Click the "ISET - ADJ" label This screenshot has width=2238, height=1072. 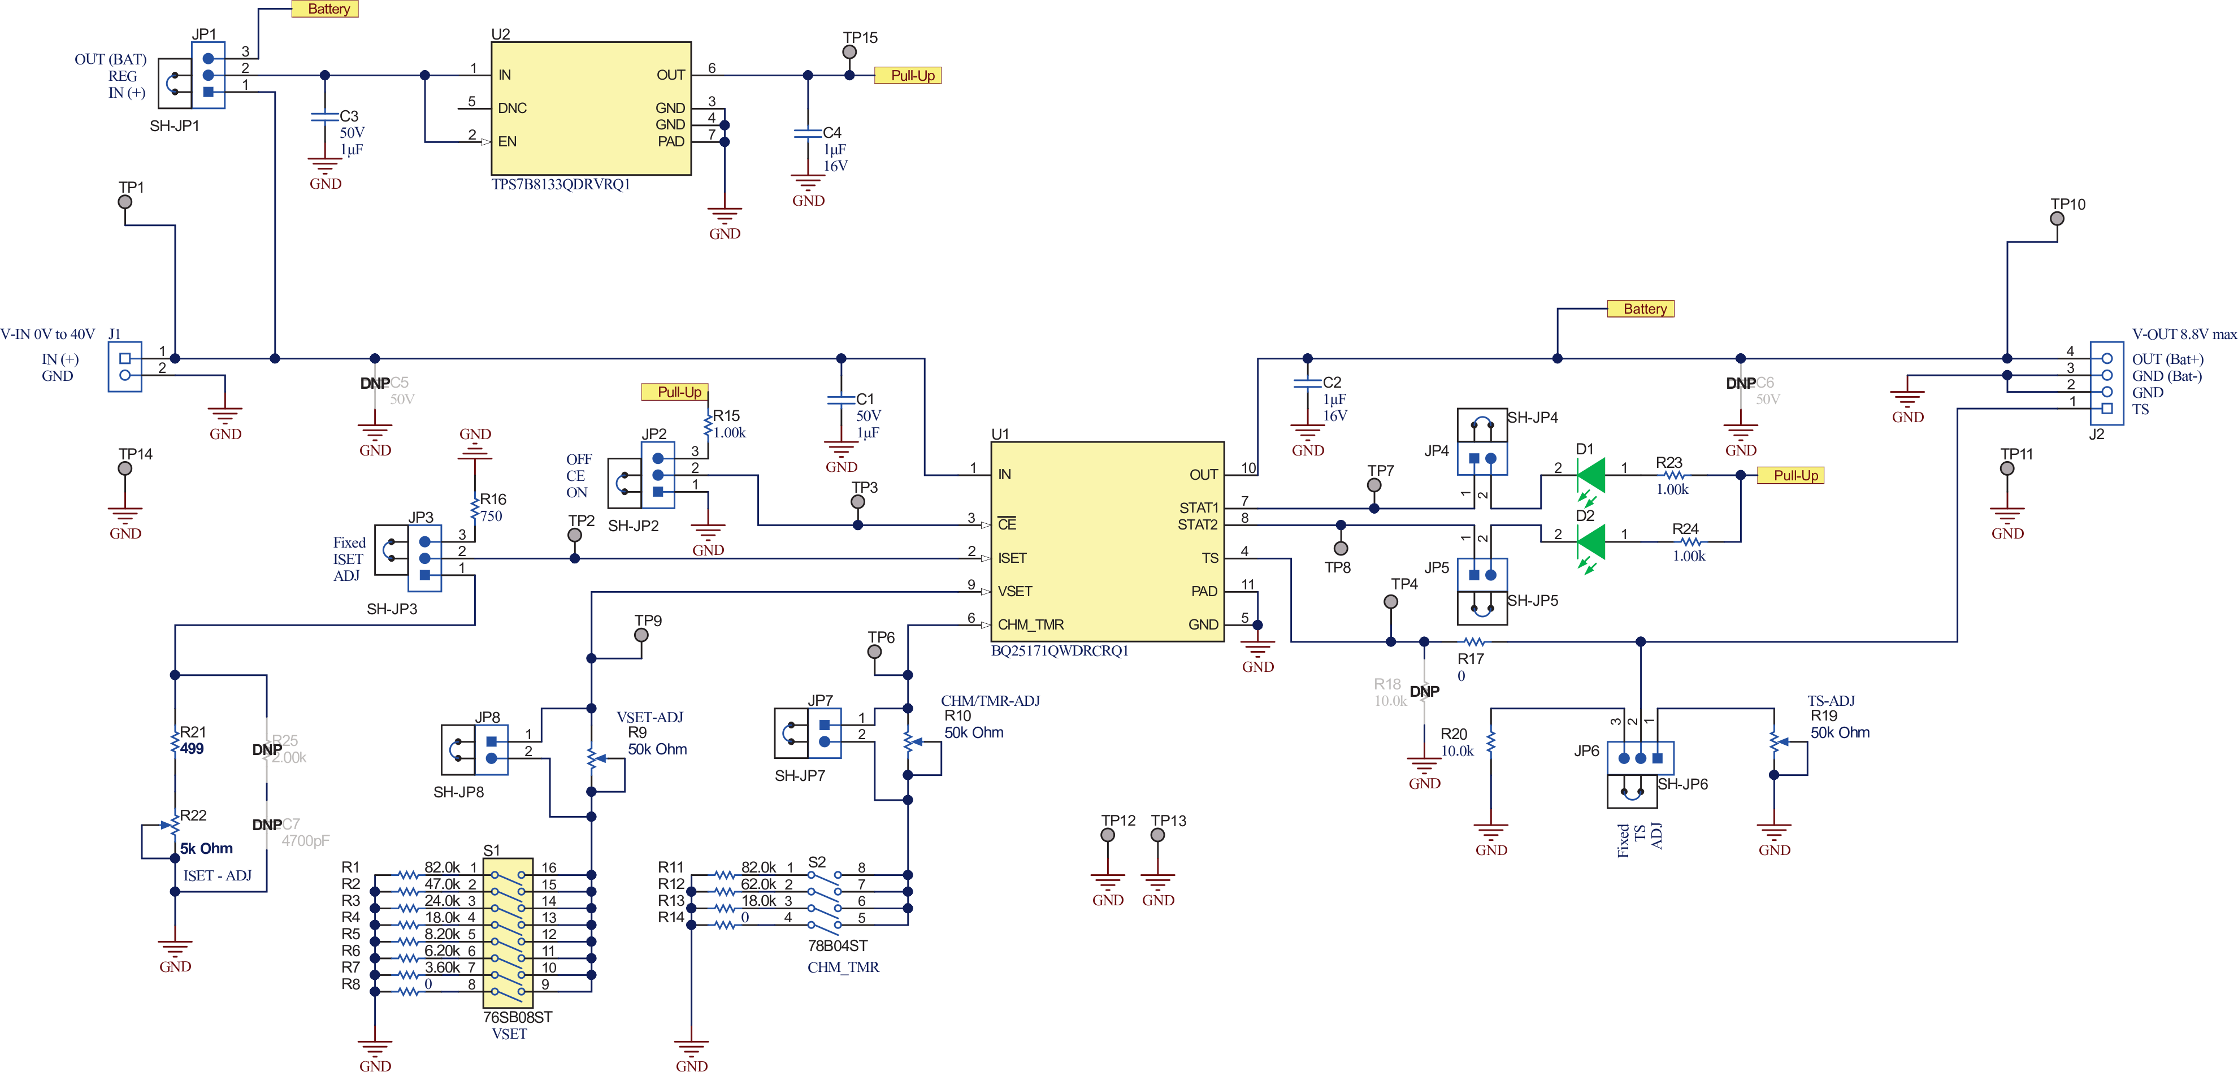point(217,876)
